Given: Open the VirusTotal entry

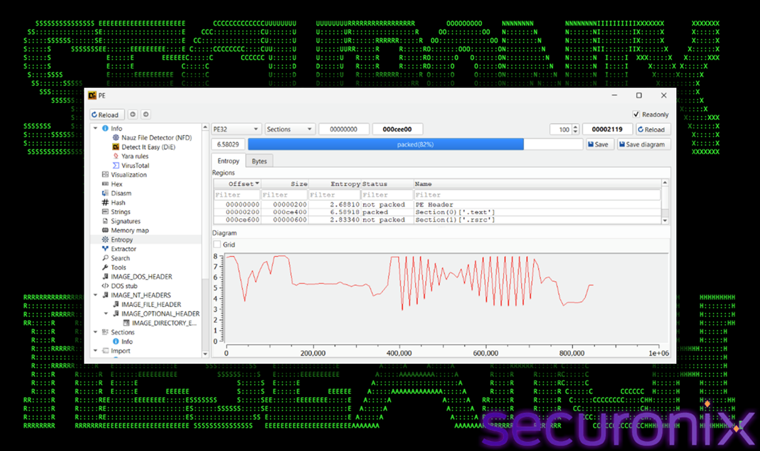Looking at the screenshot, I should coord(135,165).
